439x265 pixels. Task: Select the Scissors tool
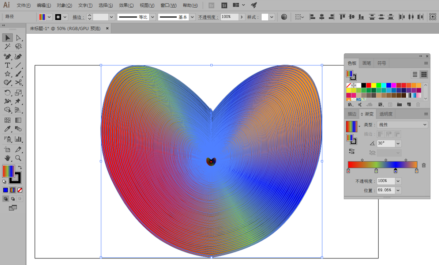[18, 83]
